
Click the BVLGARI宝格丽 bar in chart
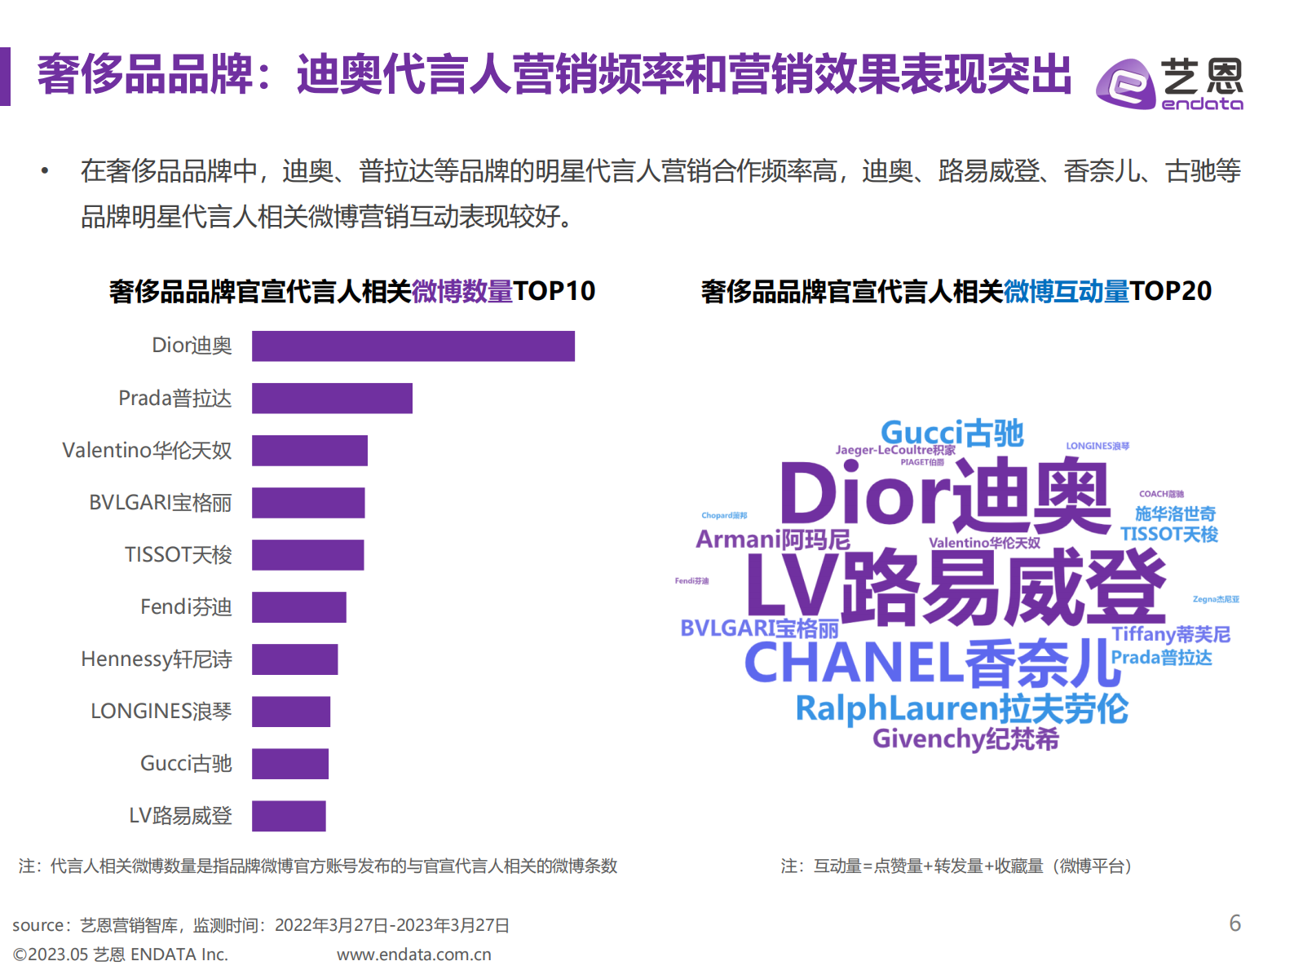(x=308, y=502)
